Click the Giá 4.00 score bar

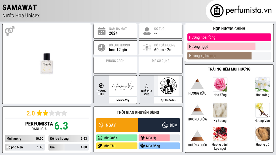[68, 147]
